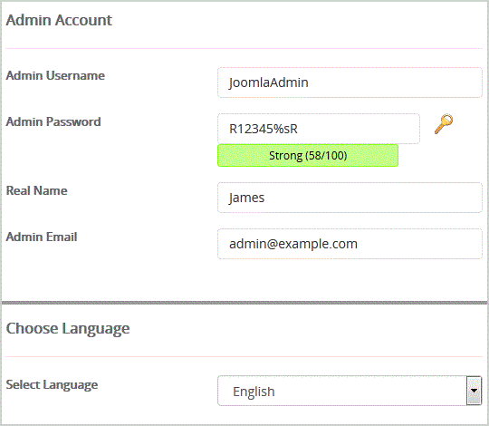Choose the English value shown in language box

254,392
